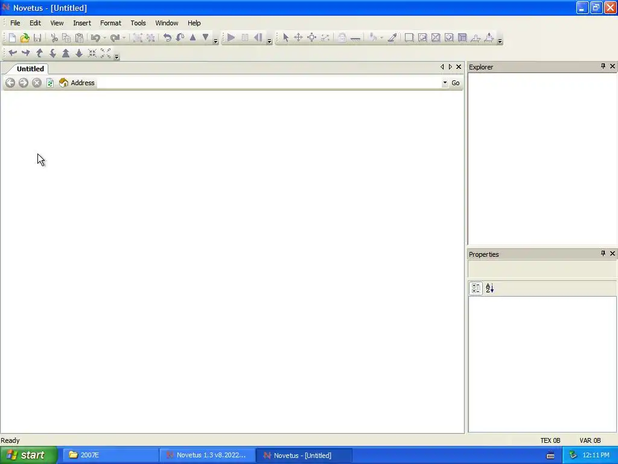
Task: Open the Fill tool color dropdown arrow
Action: [x=381, y=38]
